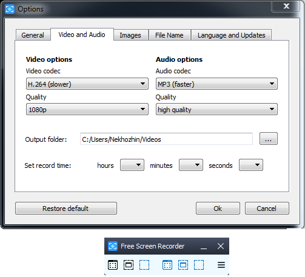Click into the Output folder path field
This screenshot has width=305, height=277.
(x=166, y=139)
